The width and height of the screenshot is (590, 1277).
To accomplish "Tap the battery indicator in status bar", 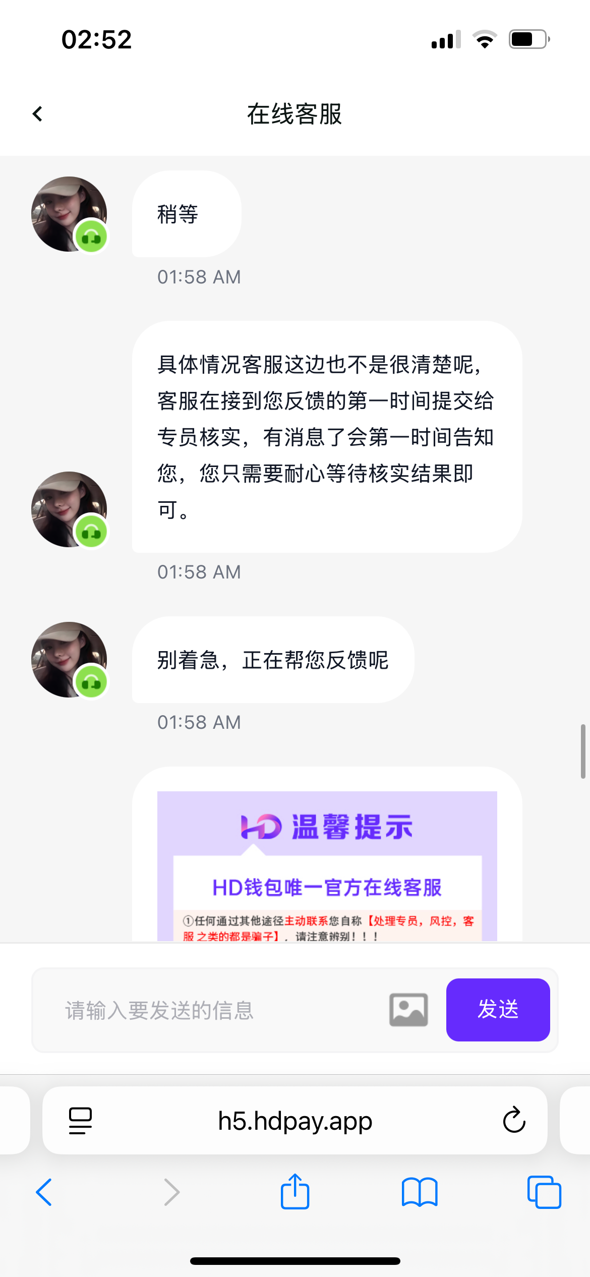I will pos(529,39).
